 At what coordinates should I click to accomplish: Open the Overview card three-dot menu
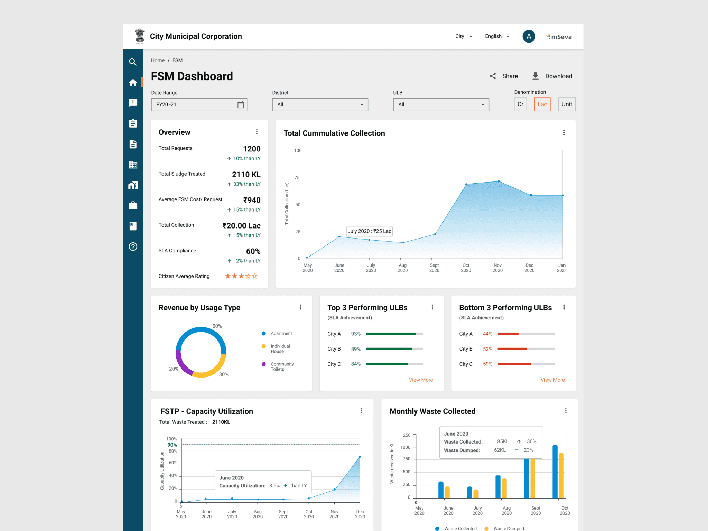(257, 132)
